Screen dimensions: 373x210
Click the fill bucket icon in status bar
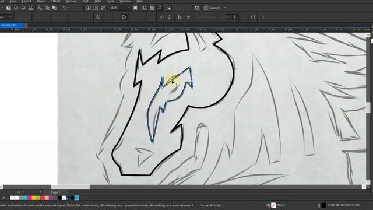(x=268, y=205)
